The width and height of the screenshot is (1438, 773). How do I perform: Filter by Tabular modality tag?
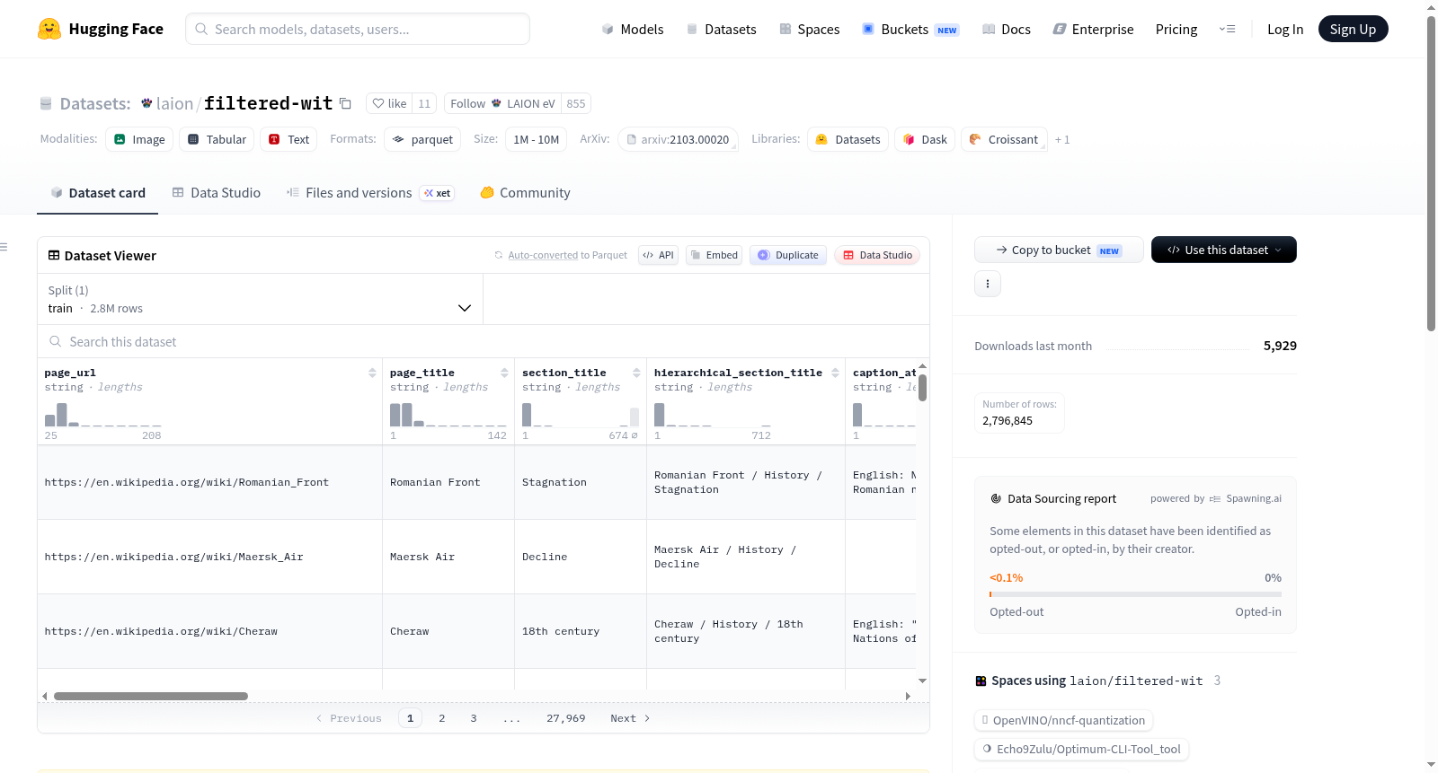tap(217, 139)
